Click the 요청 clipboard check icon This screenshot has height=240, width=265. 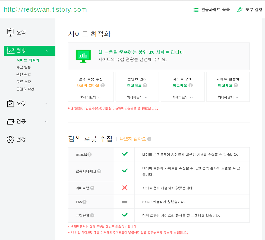[x=11, y=103]
